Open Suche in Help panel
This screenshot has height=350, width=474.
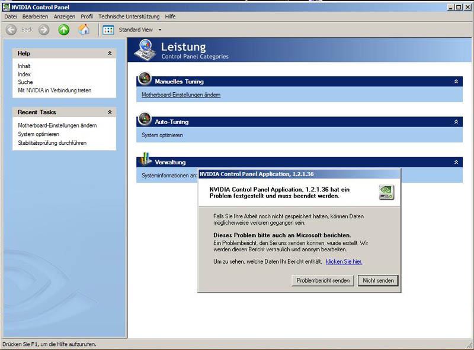pos(25,82)
